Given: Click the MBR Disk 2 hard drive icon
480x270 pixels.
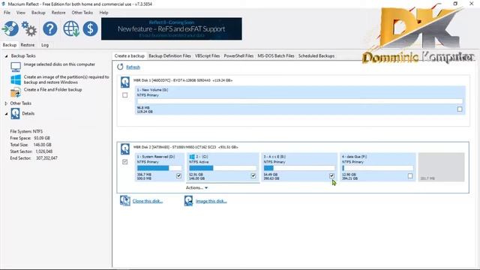Looking at the screenshot, I should click(125, 148).
